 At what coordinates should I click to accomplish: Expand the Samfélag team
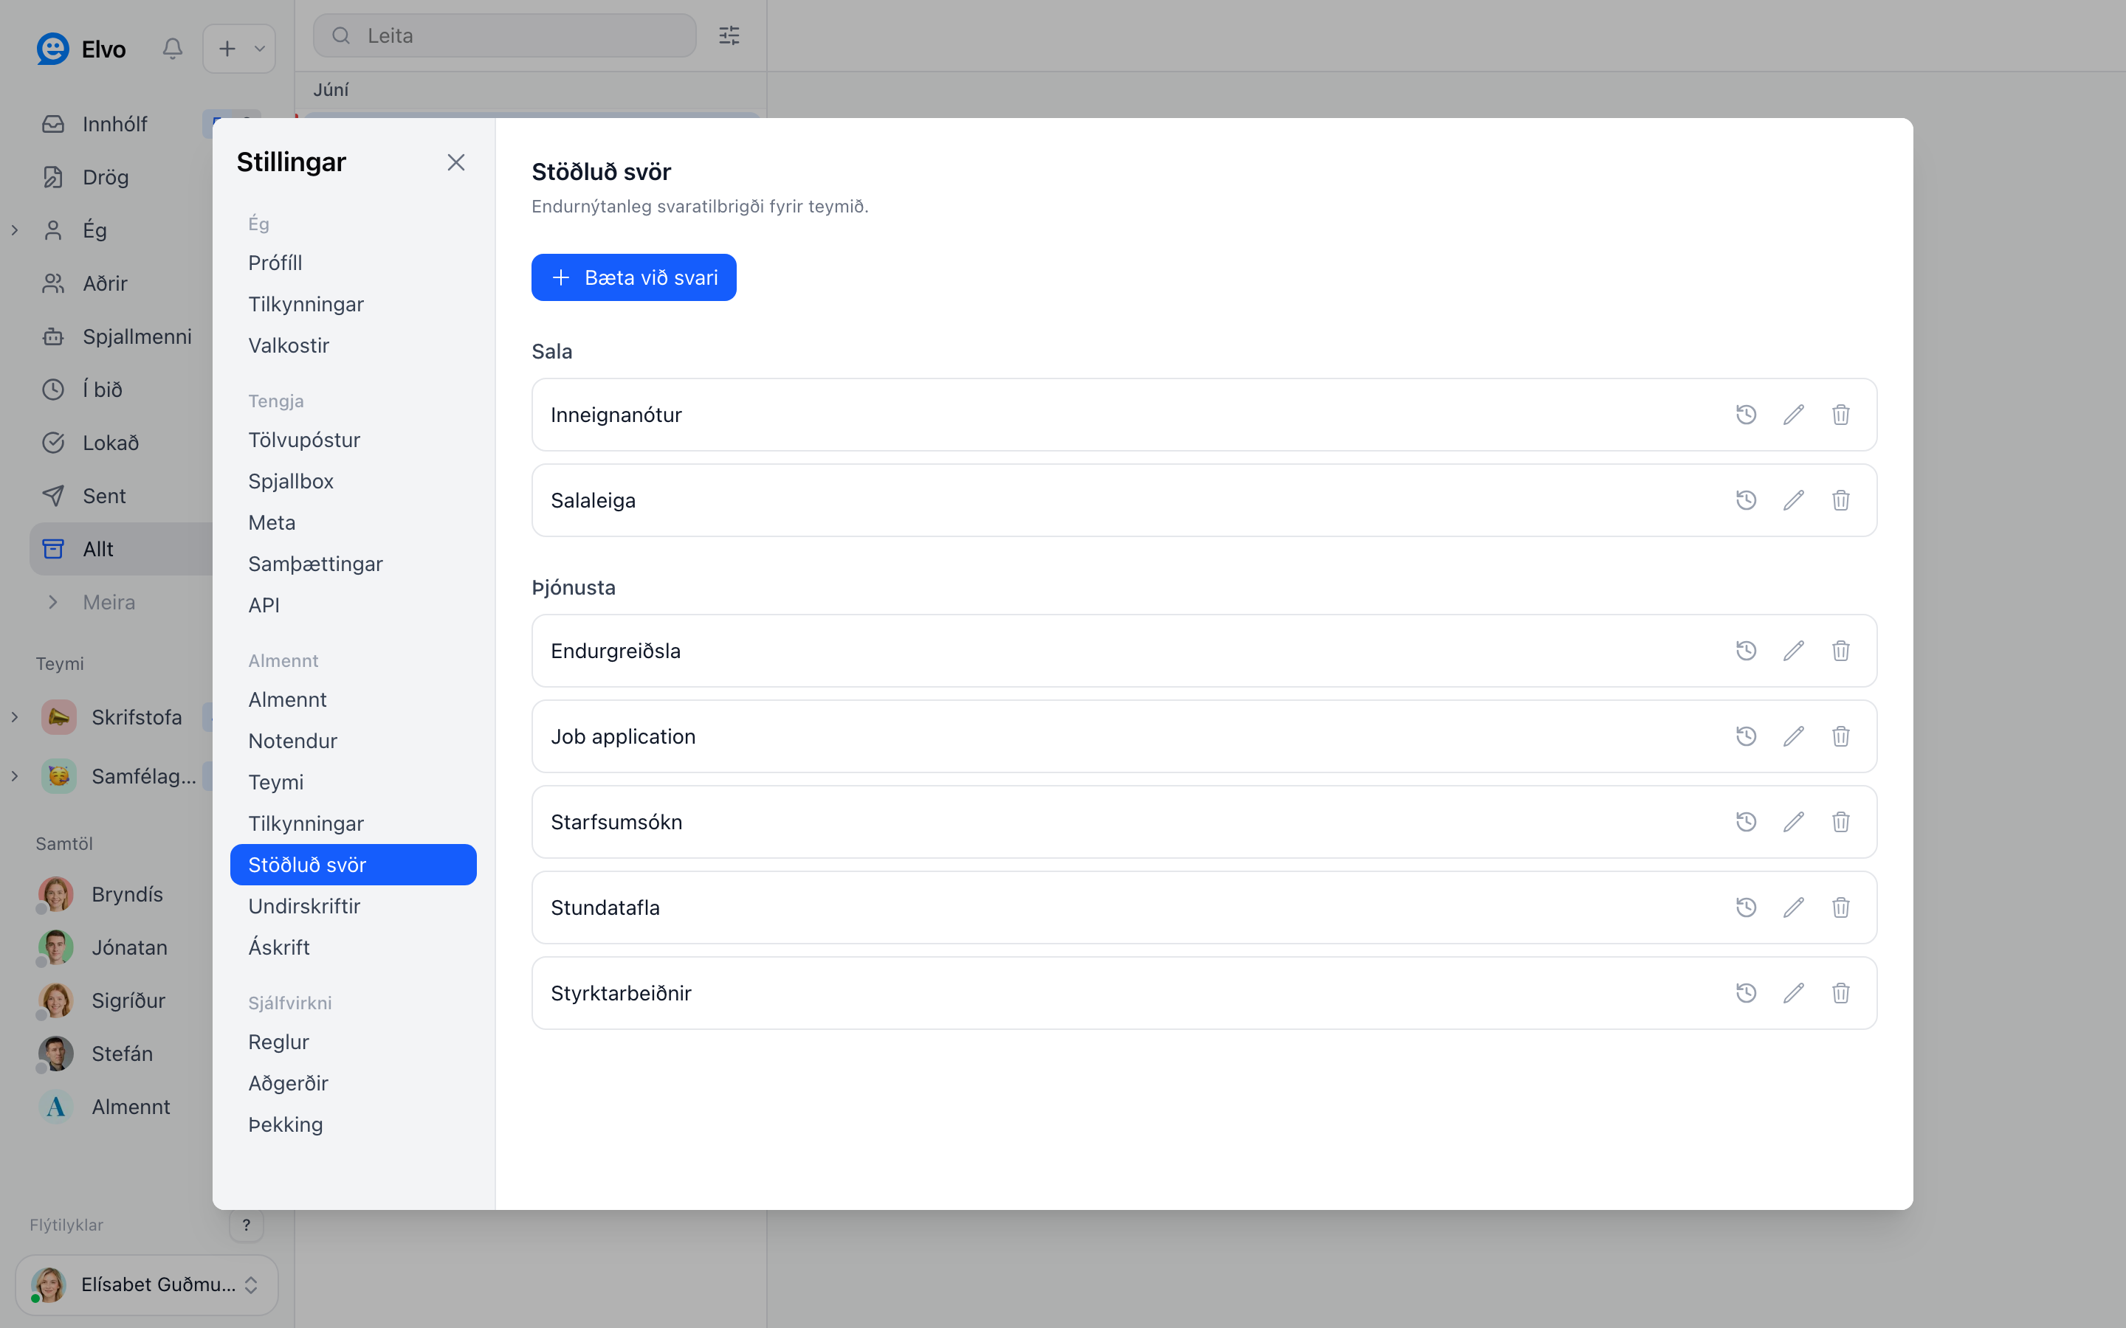(x=15, y=776)
